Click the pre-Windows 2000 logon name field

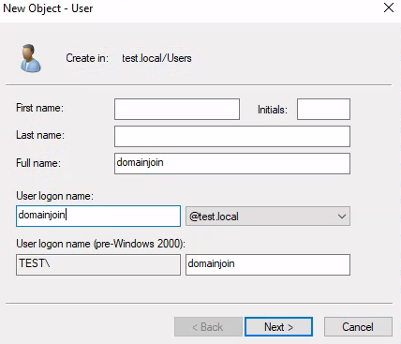[x=268, y=264]
